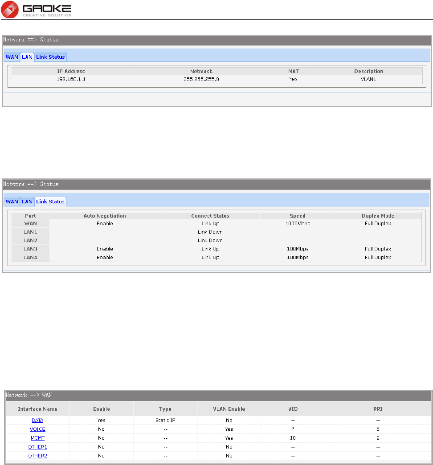Click the Description column header
Image resolution: width=433 pixels, height=465 pixels.
[368, 71]
